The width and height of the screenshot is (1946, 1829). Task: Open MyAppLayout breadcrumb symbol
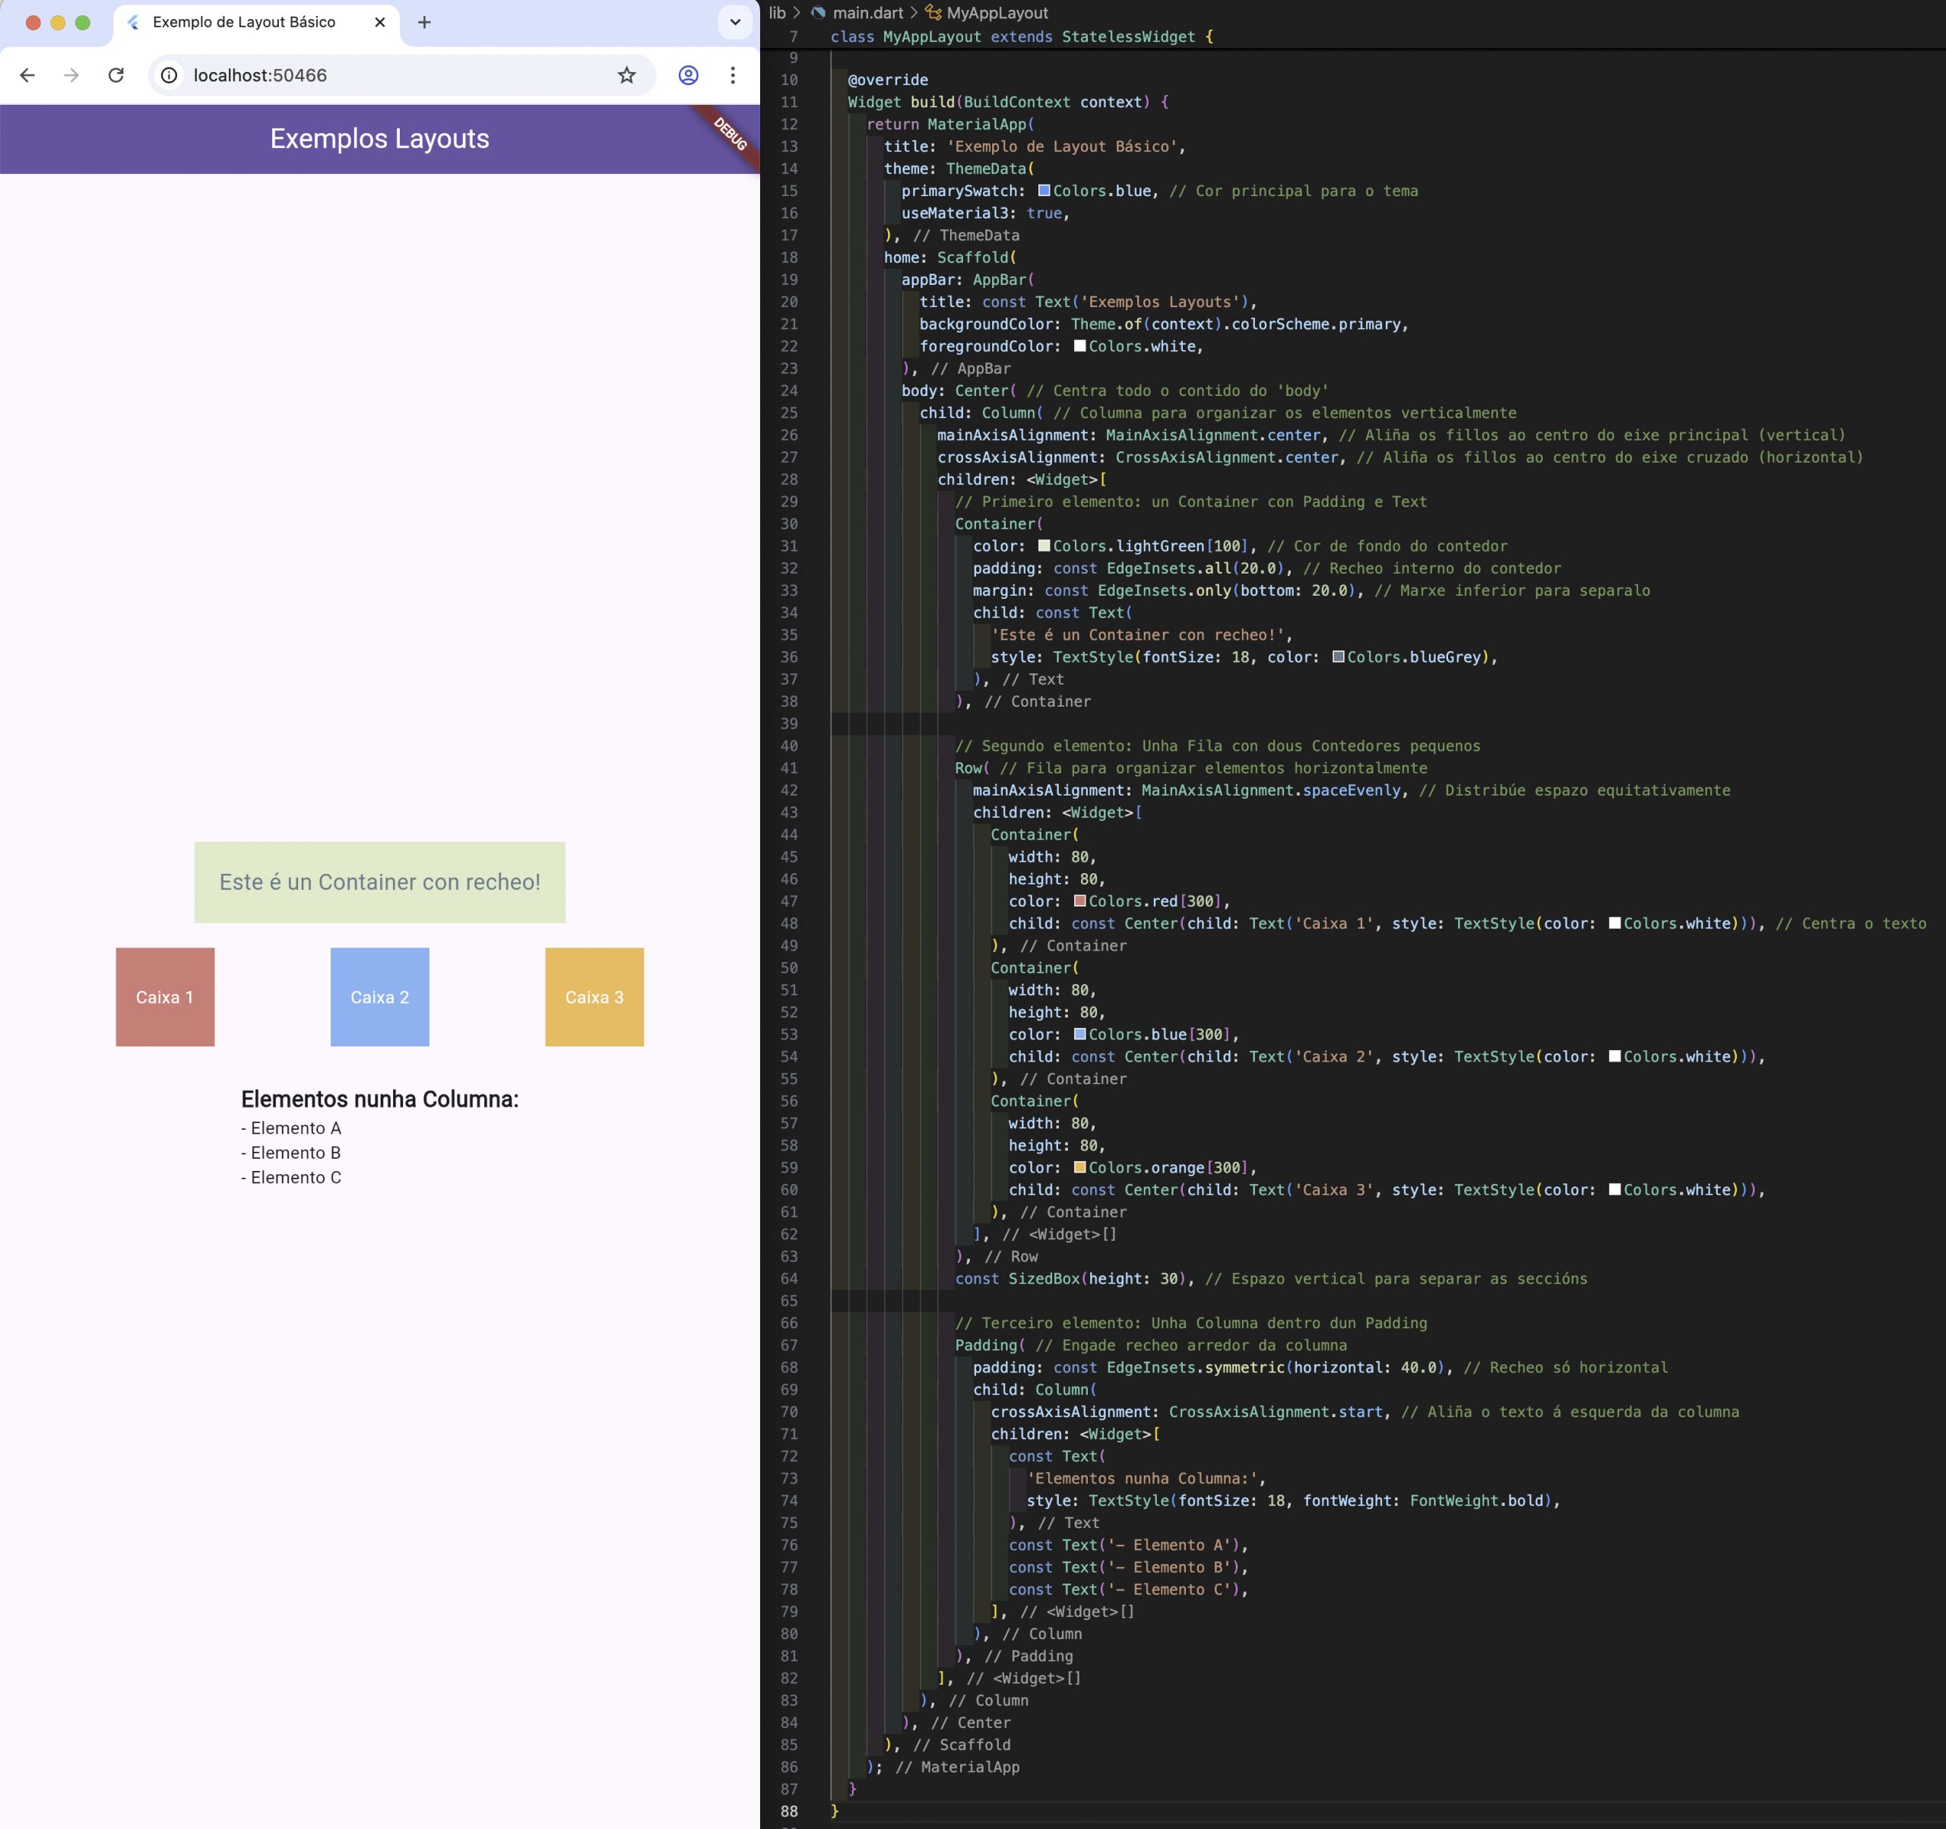click(997, 13)
